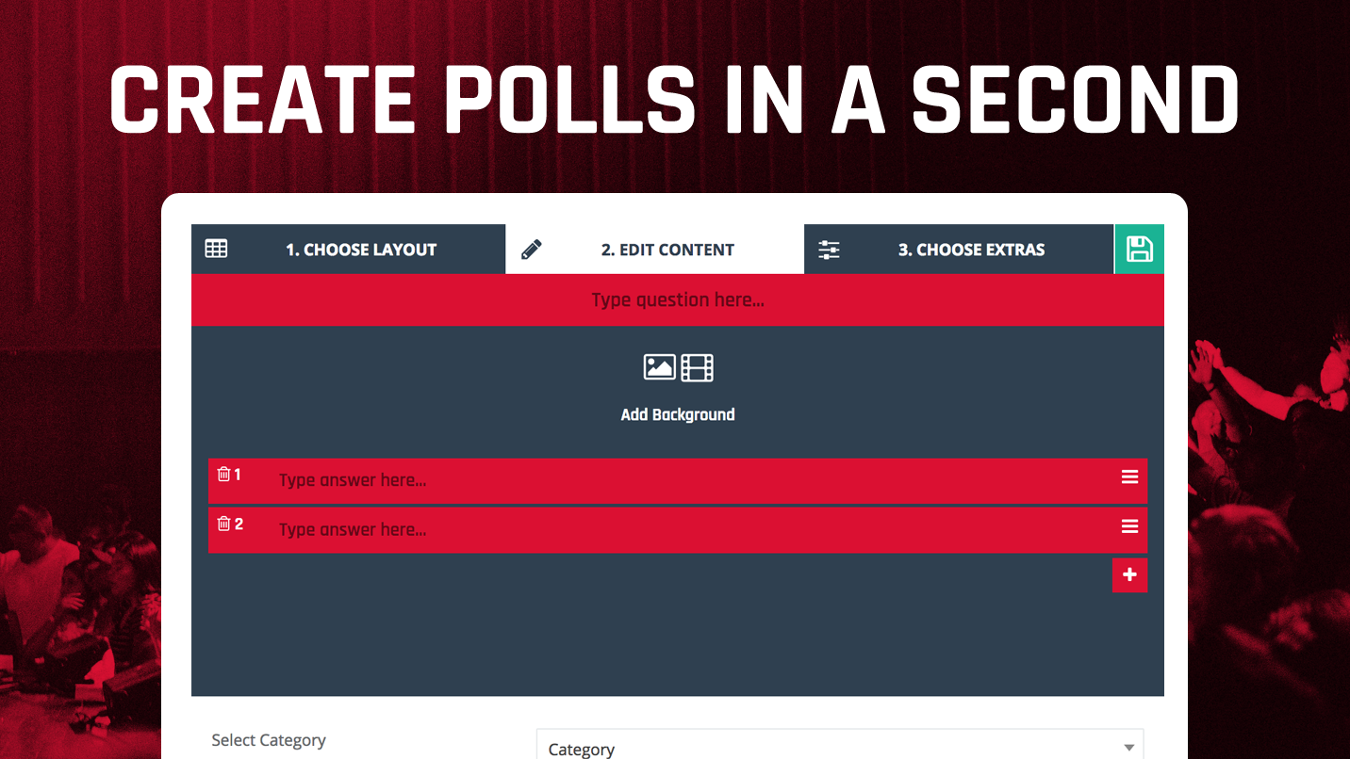The height and width of the screenshot is (759, 1350).
Task: Click the Category dropdown arrow
Action: click(1128, 749)
